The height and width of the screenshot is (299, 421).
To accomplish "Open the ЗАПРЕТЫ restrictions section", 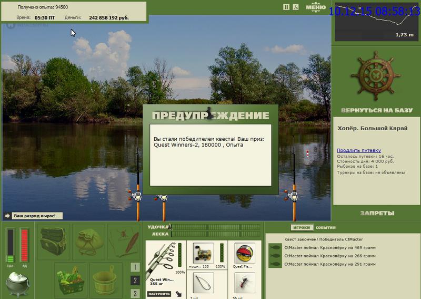I will (377, 214).
